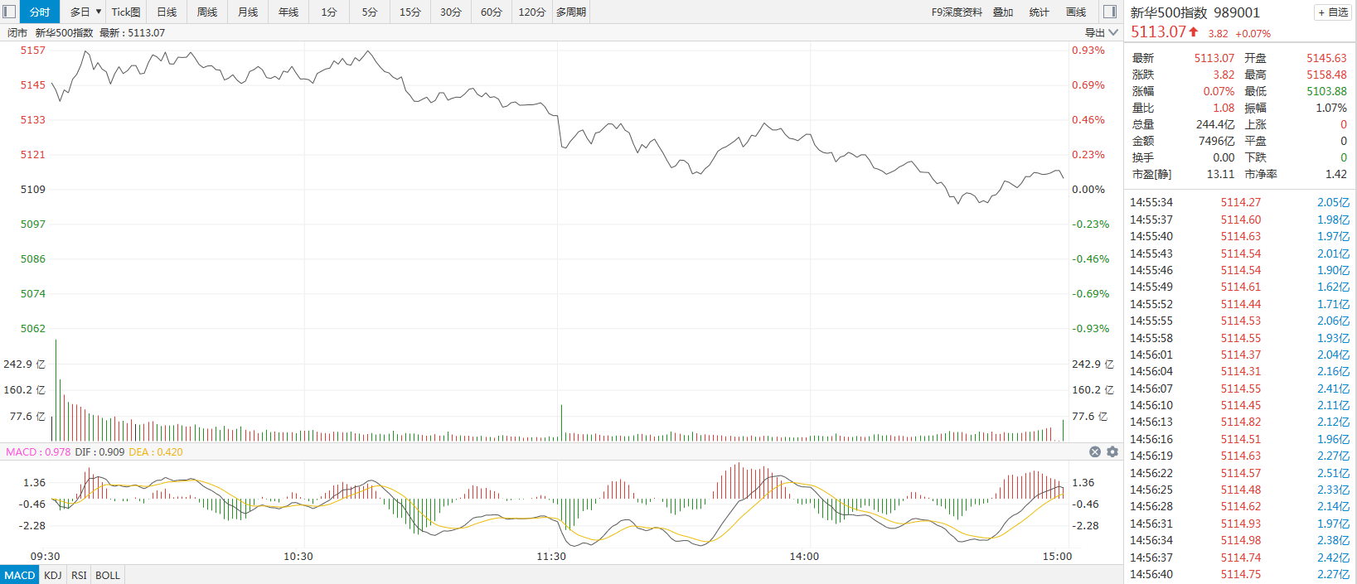Viewport: 1357px width, 584px height.
Task: Click the 市净率 value 1.42
Action: point(1336,174)
